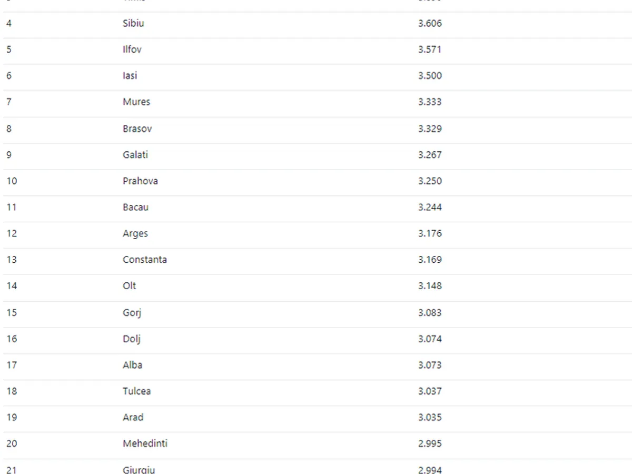632x474 pixels.
Task: Click the Olt county entry
Action: 130,286
